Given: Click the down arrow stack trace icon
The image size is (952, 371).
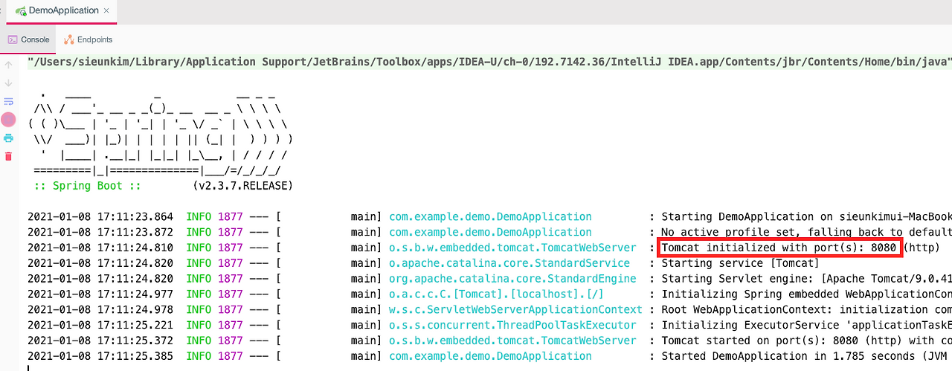Looking at the screenshot, I should 9,83.
